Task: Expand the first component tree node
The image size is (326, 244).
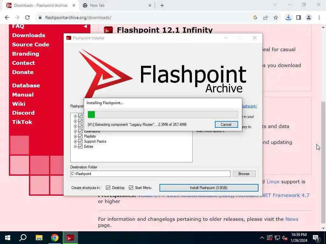Action: point(75,116)
